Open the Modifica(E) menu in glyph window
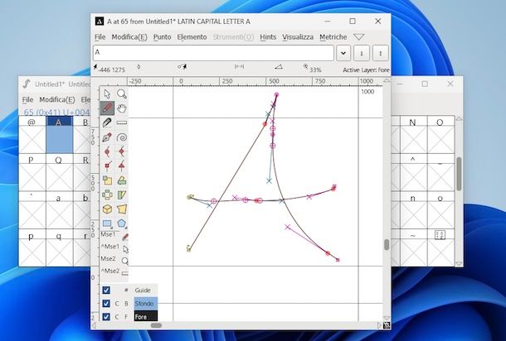 click(x=129, y=37)
